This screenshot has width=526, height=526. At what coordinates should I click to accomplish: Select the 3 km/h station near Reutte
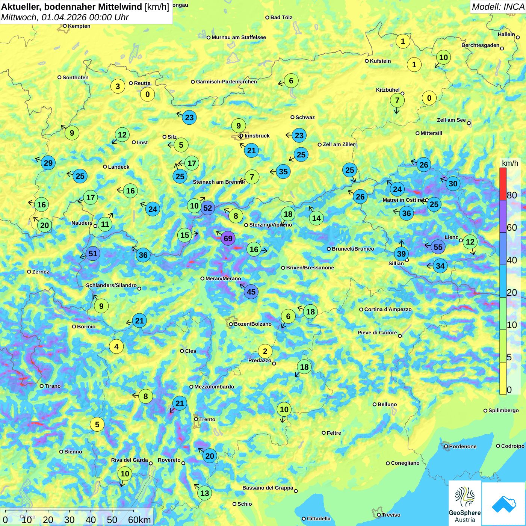point(118,86)
